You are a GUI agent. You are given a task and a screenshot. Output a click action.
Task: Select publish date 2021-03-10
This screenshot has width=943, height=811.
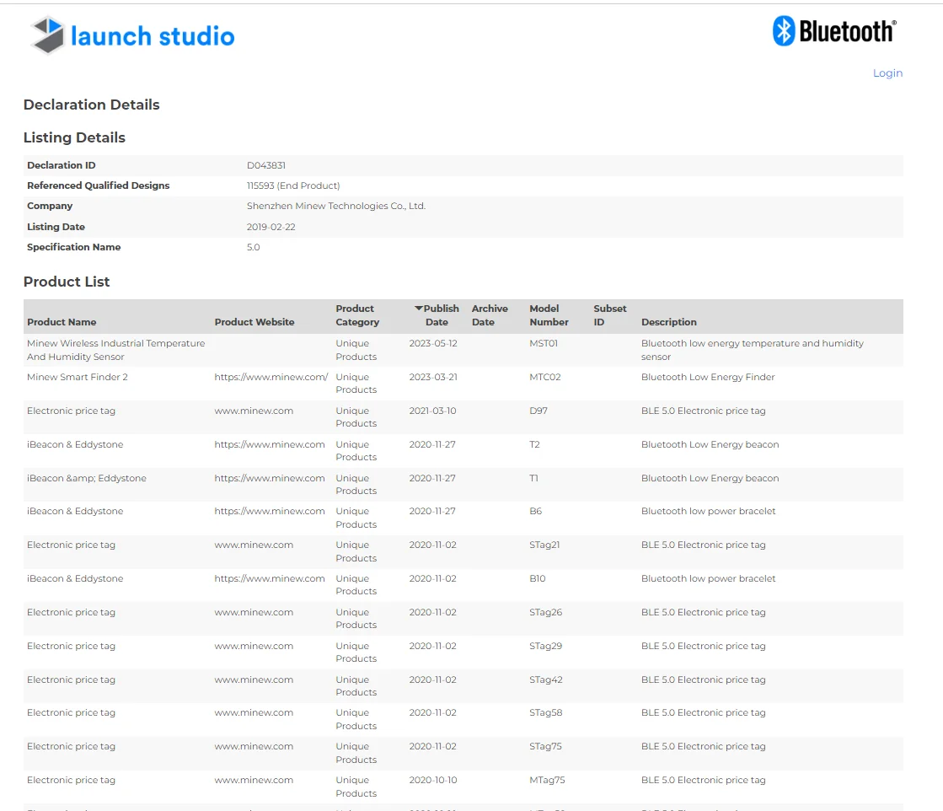tap(432, 411)
